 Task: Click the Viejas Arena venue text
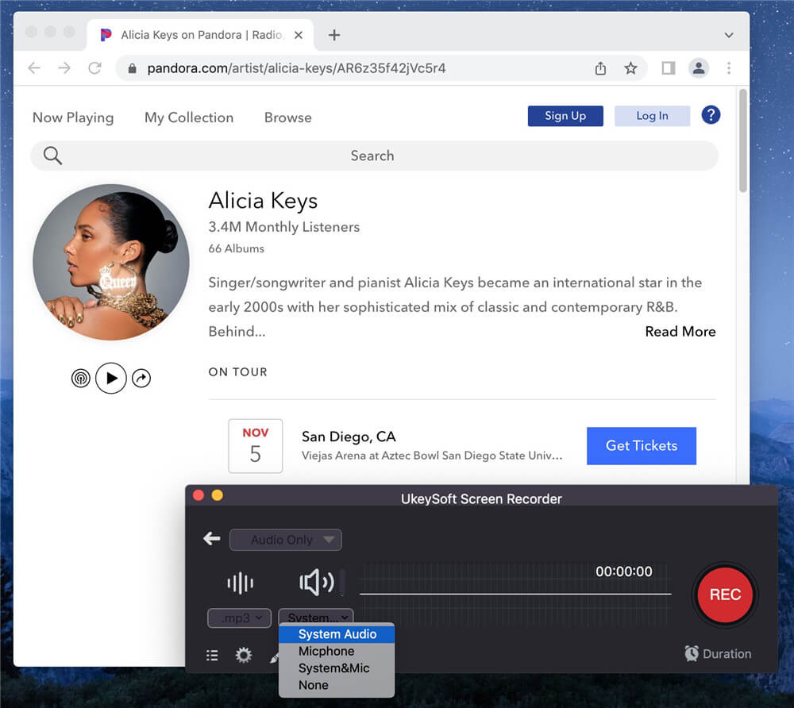click(x=431, y=456)
